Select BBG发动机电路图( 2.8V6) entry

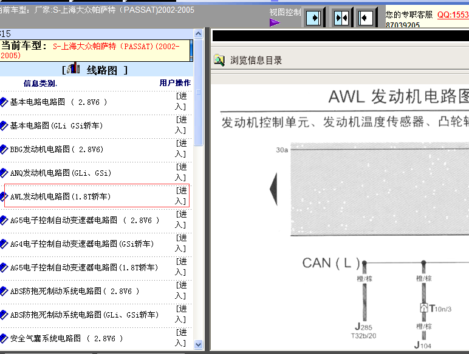57,149
